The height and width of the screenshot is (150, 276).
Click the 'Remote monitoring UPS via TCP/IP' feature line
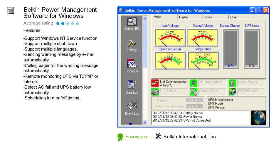click(x=61, y=79)
